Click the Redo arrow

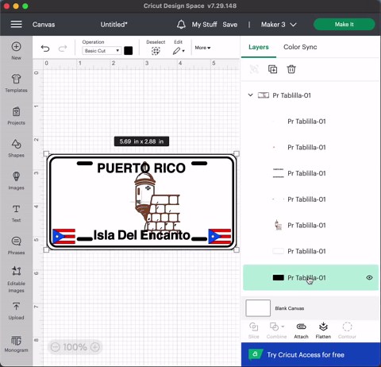pos(63,48)
